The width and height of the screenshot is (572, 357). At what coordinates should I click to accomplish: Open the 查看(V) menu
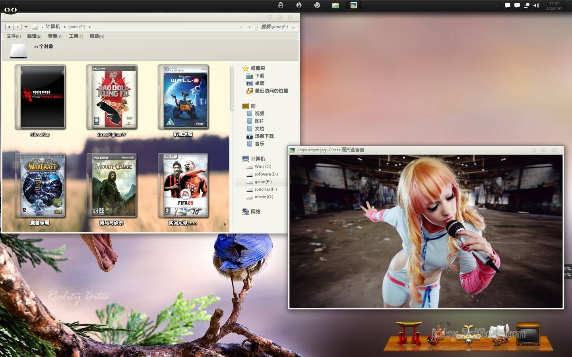(x=55, y=36)
